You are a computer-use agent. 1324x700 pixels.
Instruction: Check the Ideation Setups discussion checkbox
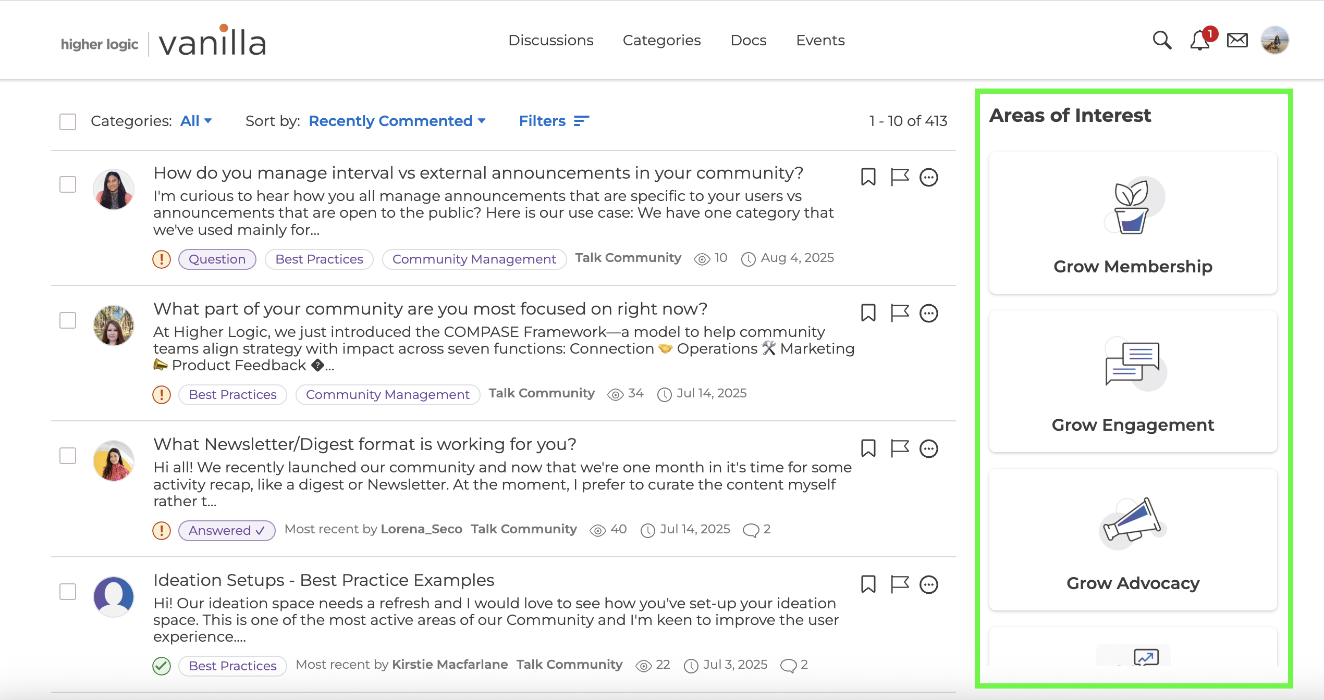[68, 592]
